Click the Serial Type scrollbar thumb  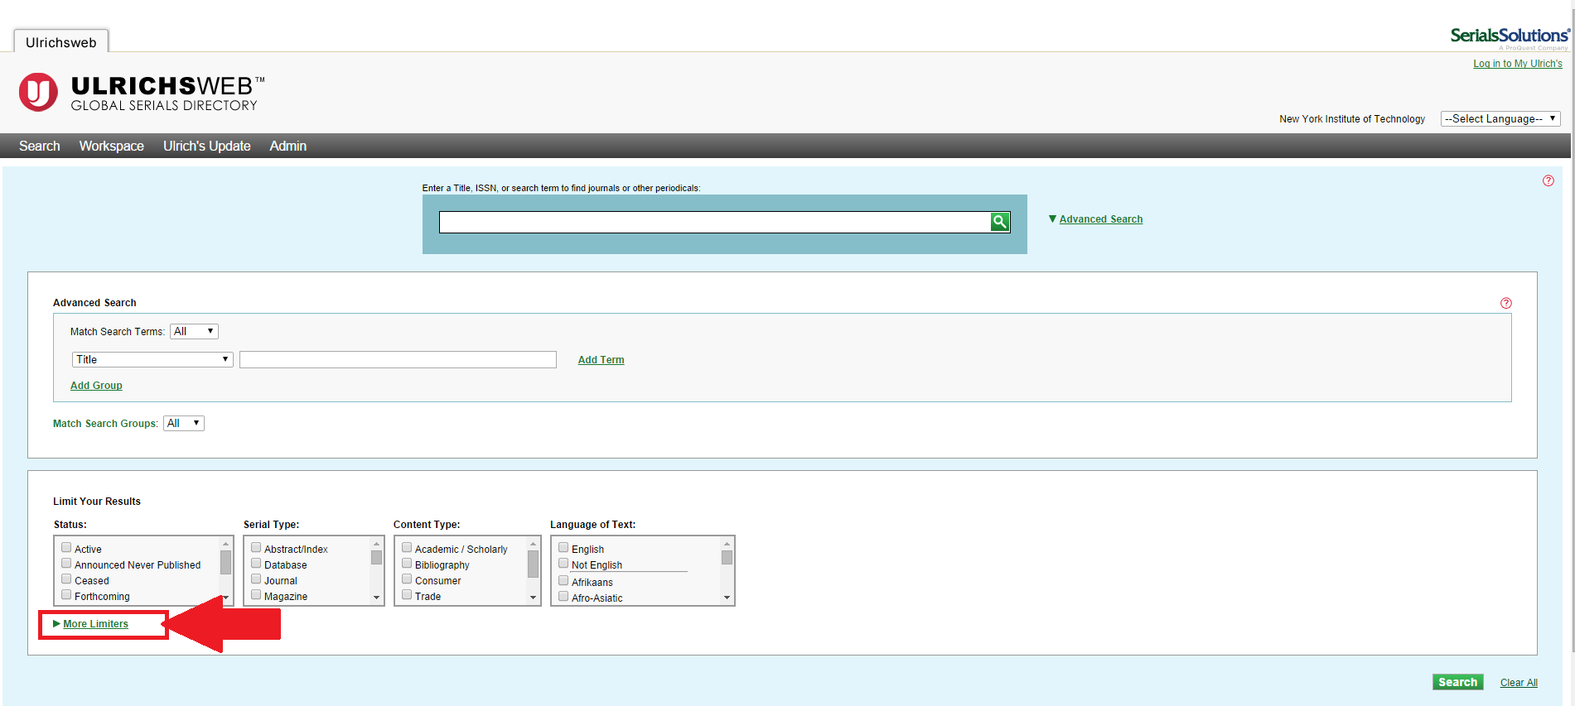[376, 558]
